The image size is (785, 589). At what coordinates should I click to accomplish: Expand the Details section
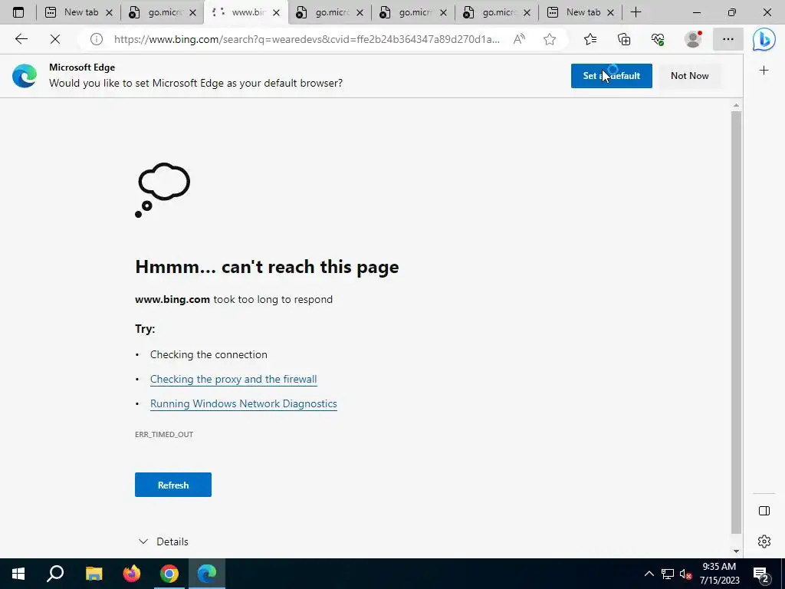tap(163, 541)
